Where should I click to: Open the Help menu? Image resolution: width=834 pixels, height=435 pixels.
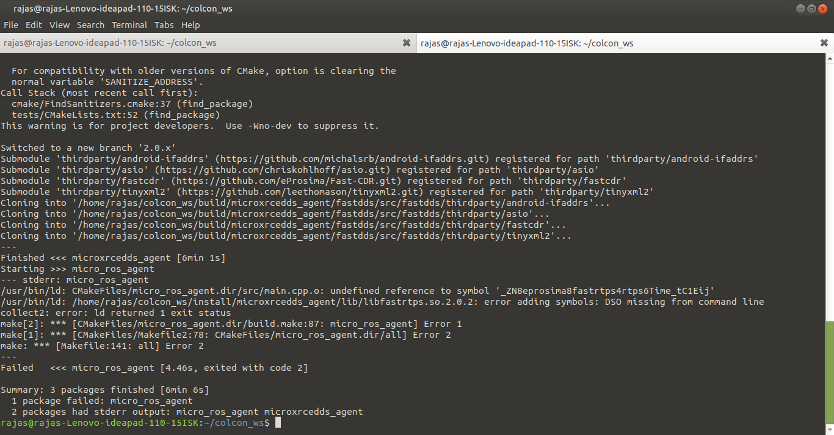pos(190,25)
